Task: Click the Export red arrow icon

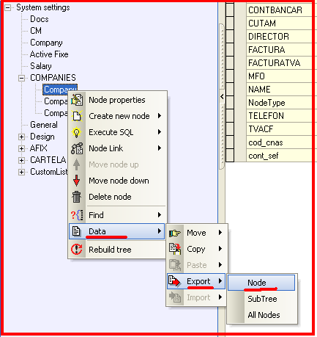Action: point(175,281)
